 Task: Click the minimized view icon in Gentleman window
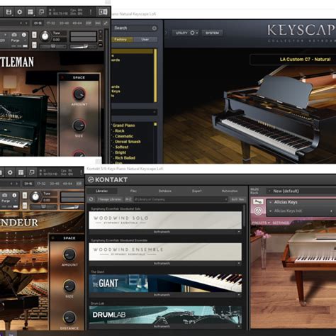41,12
